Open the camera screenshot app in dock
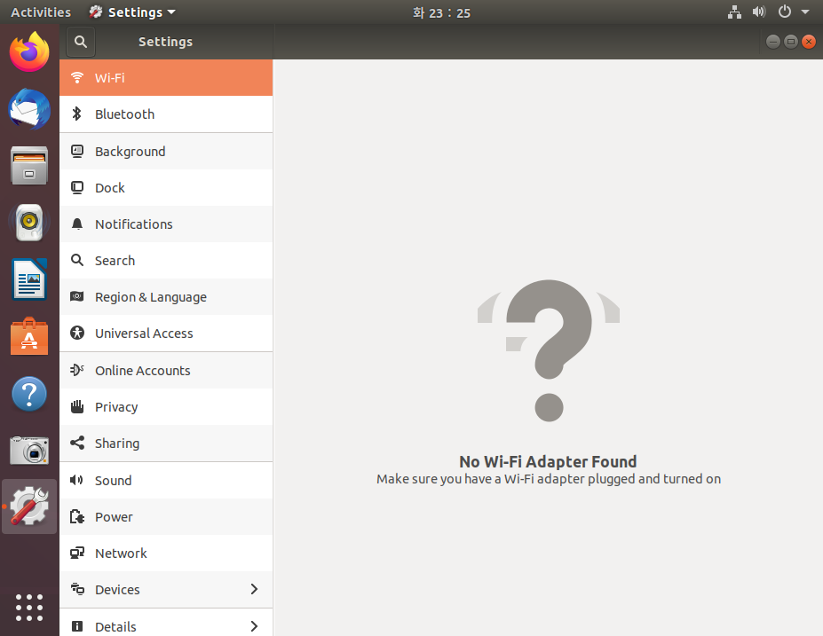Viewport: 823px width, 636px height. click(x=29, y=450)
